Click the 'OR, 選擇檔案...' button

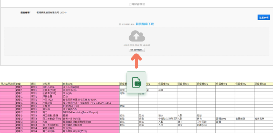tap(137, 50)
